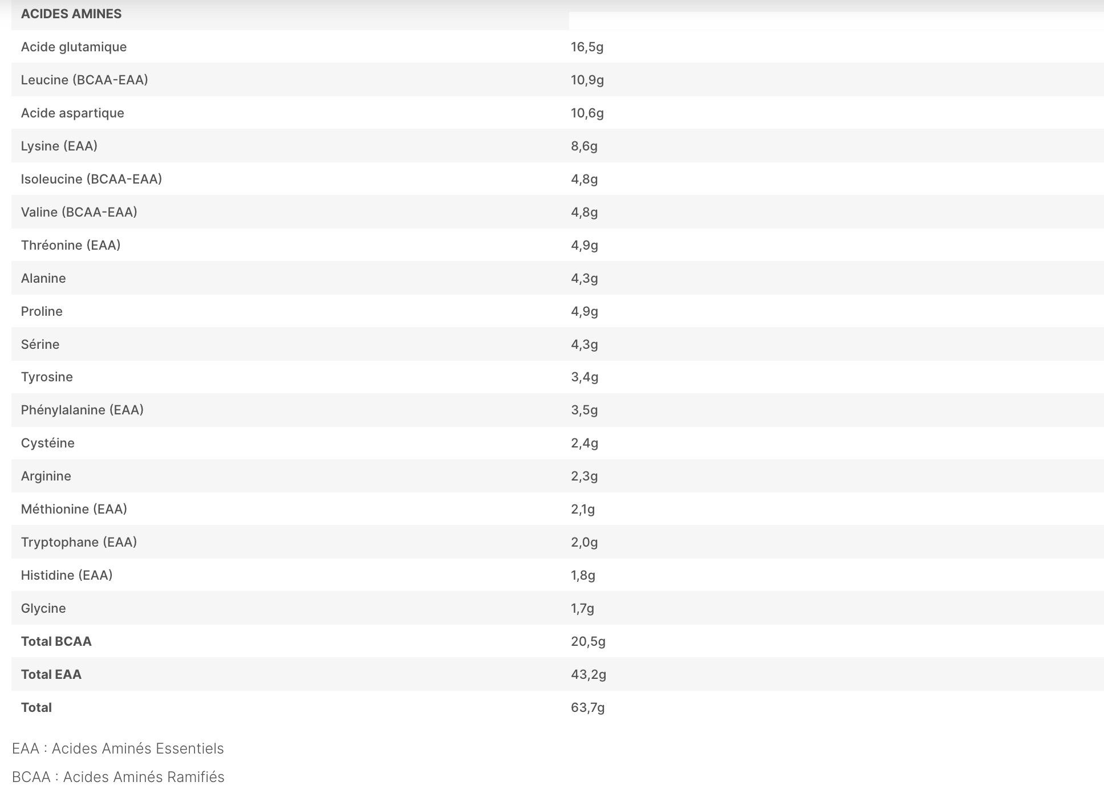Select the Isoleucine (BCAA-EAA) label

pyautogui.click(x=91, y=179)
